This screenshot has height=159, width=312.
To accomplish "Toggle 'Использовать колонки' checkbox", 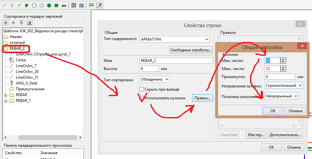I will 141,98.
